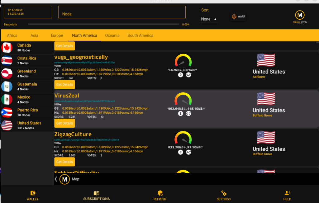The image size is (319, 203).
Task: Open Settings using the gears icon
Action: pyautogui.click(x=223, y=196)
